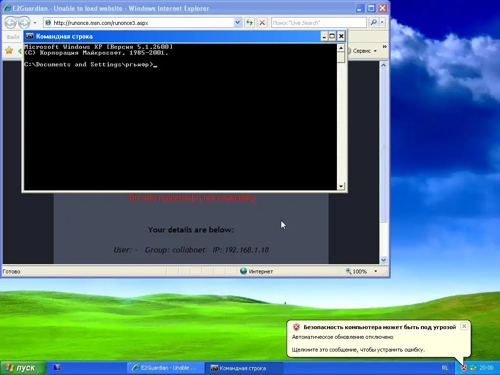The image size is (500, 375).
Task: Click 'The site requested is not responding' text
Action: (x=191, y=198)
